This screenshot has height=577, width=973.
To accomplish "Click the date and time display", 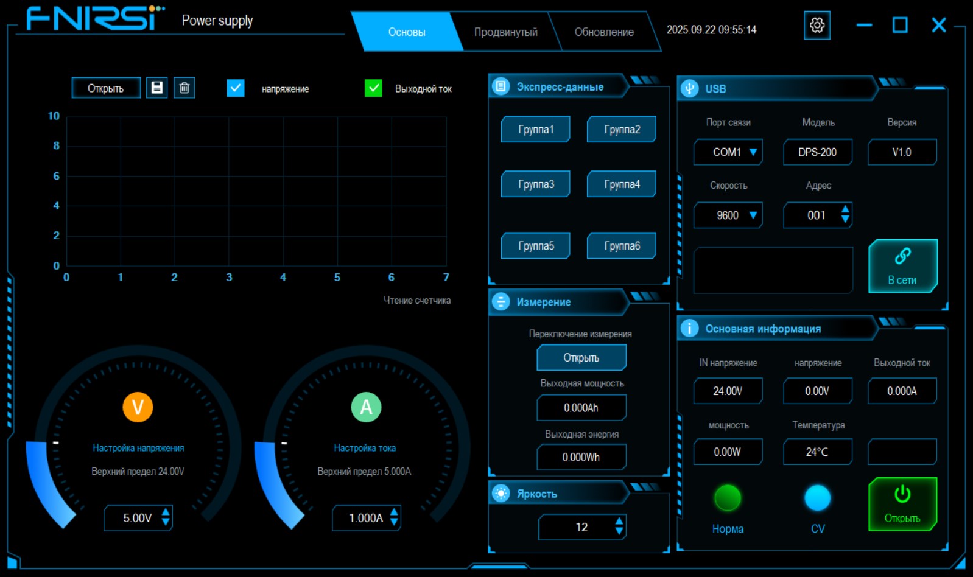I will [712, 30].
